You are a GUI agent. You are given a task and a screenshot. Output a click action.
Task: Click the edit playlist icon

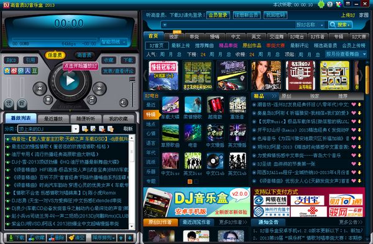pyautogui.click(x=93, y=129)
